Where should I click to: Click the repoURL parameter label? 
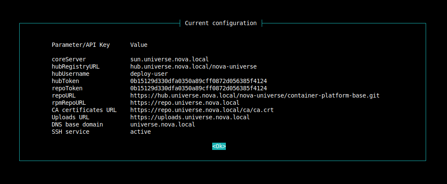[x=64, y=95]
